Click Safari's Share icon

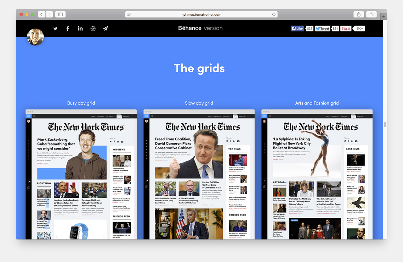click(359, 14)
